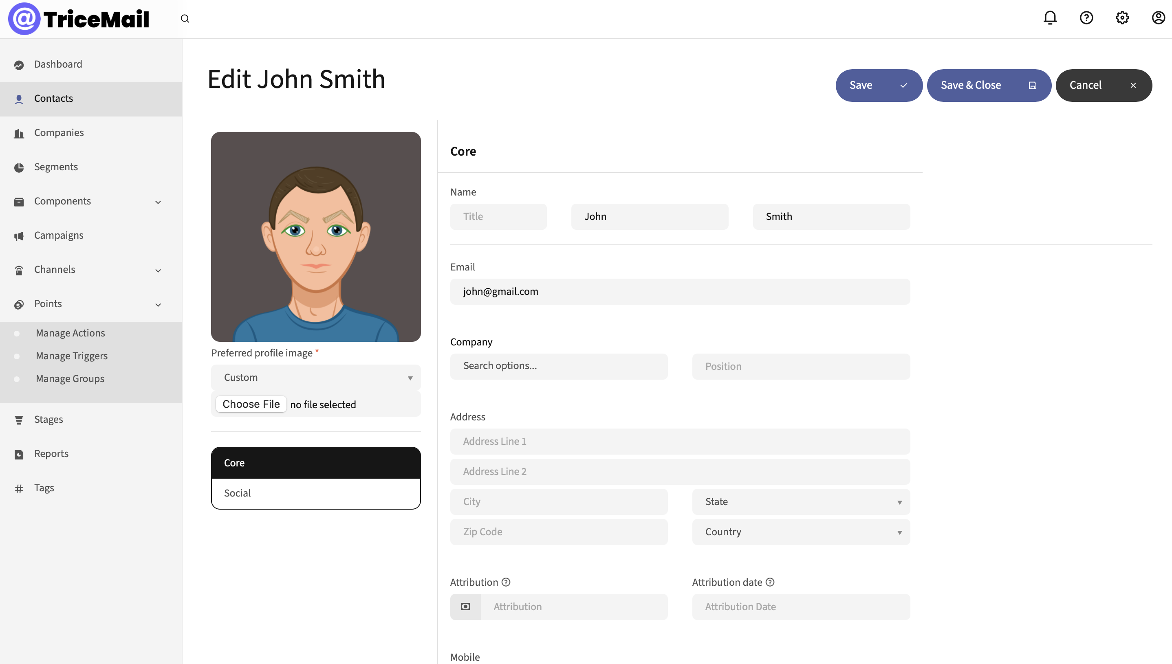Open the help question mark icon
Screen dimensions: 1172x664
pos(1086,18)
